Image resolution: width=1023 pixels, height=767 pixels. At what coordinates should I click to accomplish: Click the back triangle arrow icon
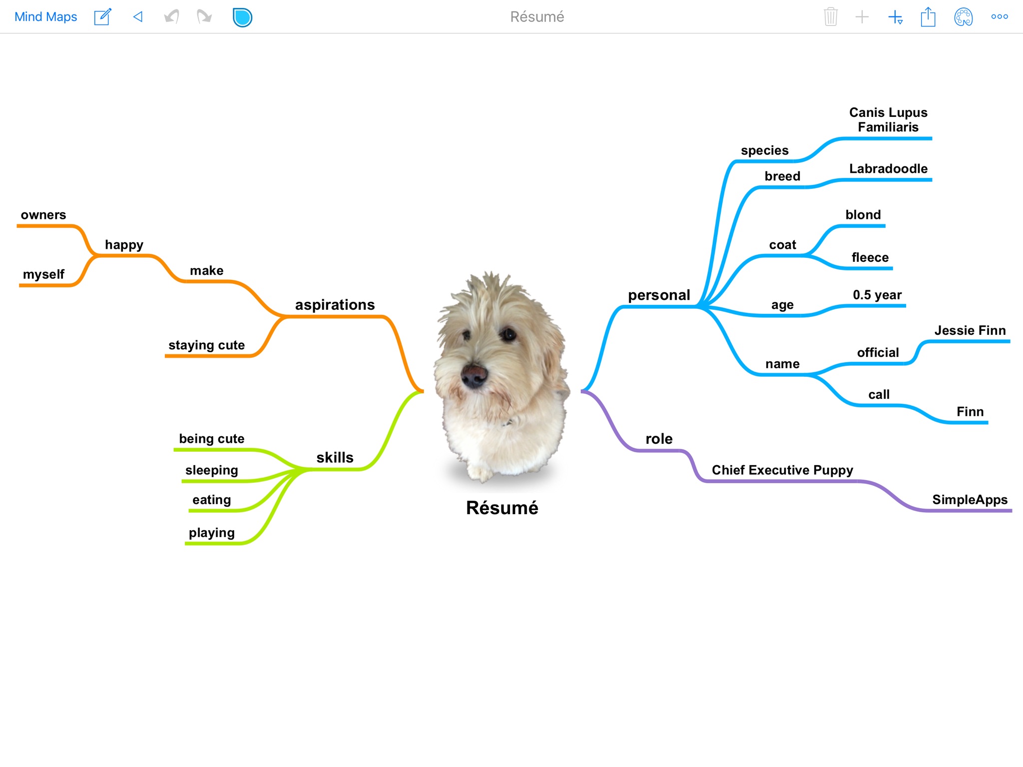[138, 16]
